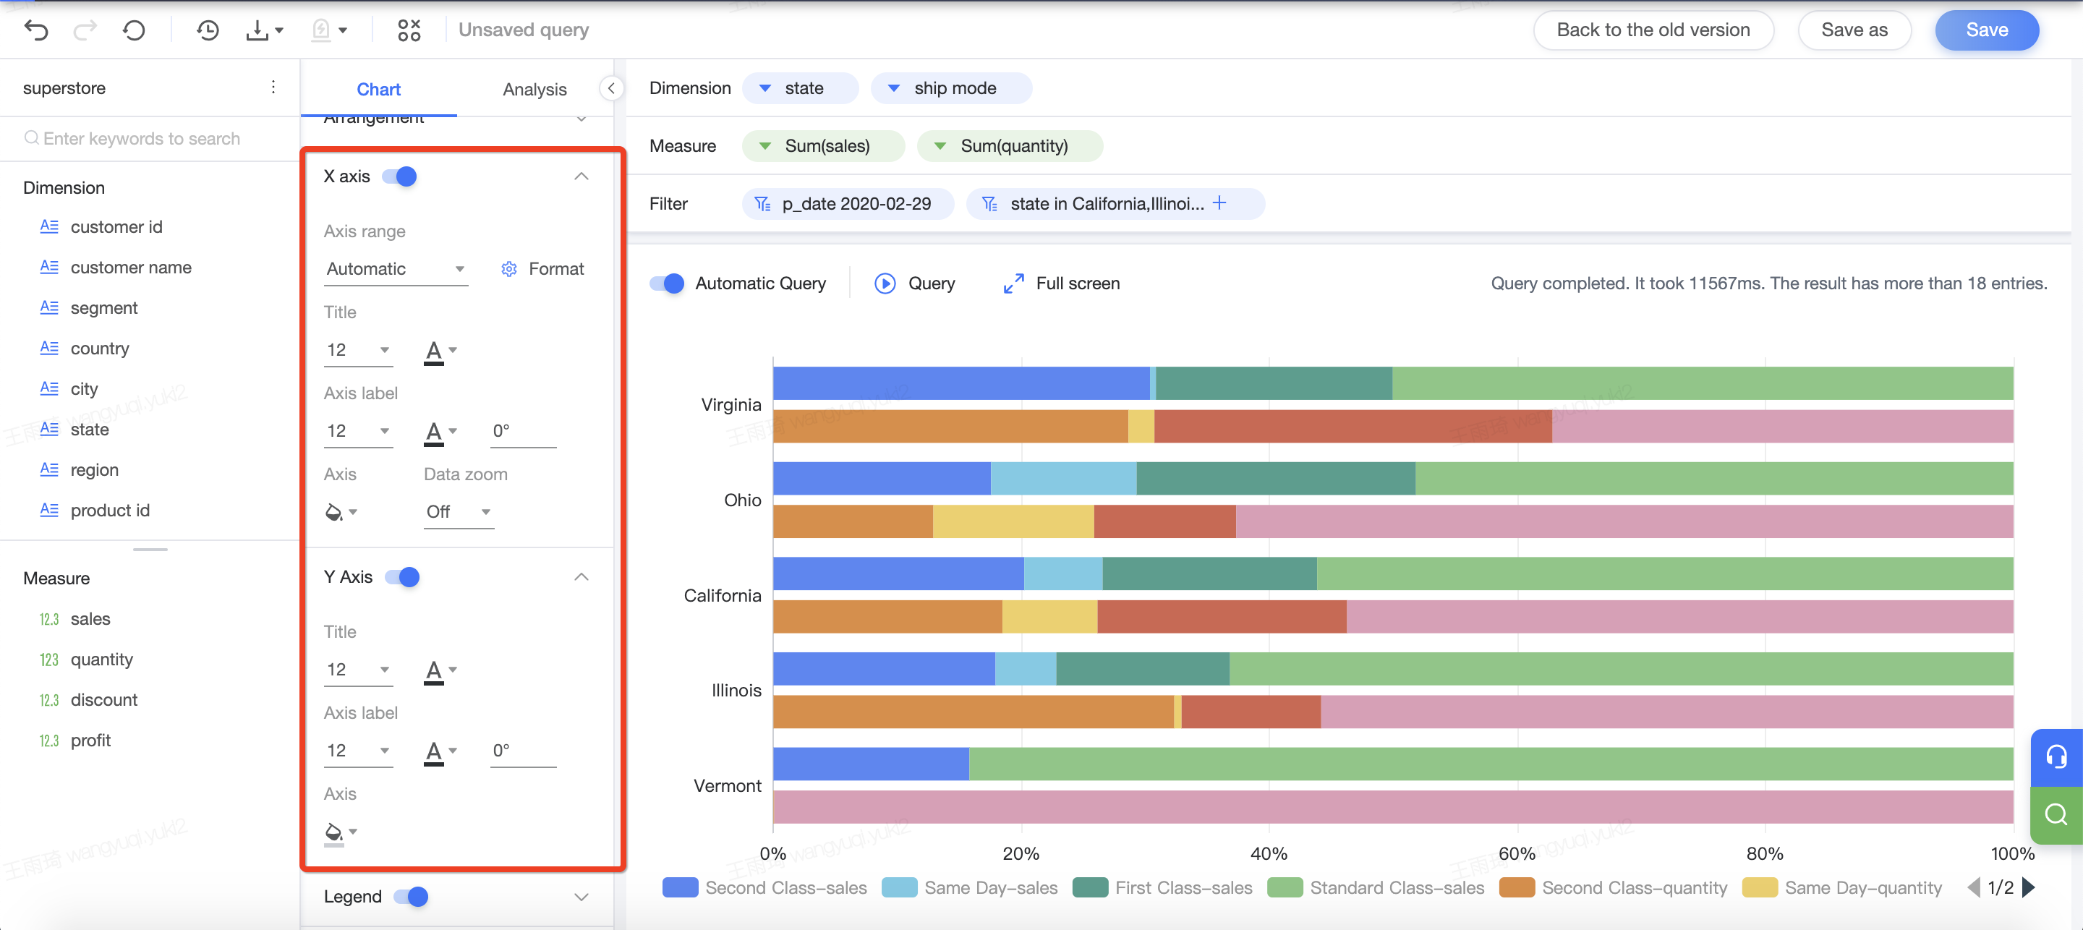2083x930 pixels.
Task: Click the Unsaved query title
Action: pos(523,30)
